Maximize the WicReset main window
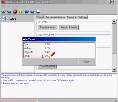This screenshot has height=102, width=118. [112, 2]
